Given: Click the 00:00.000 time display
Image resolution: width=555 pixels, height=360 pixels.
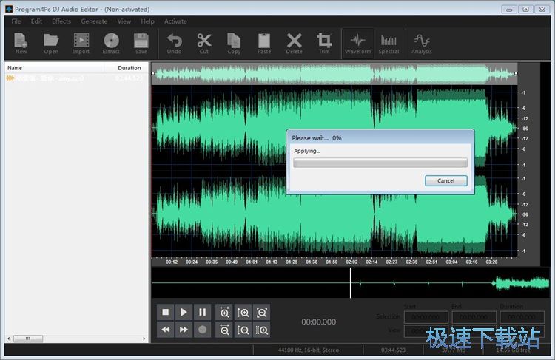Looking at the screenshot, I should 318,322.
